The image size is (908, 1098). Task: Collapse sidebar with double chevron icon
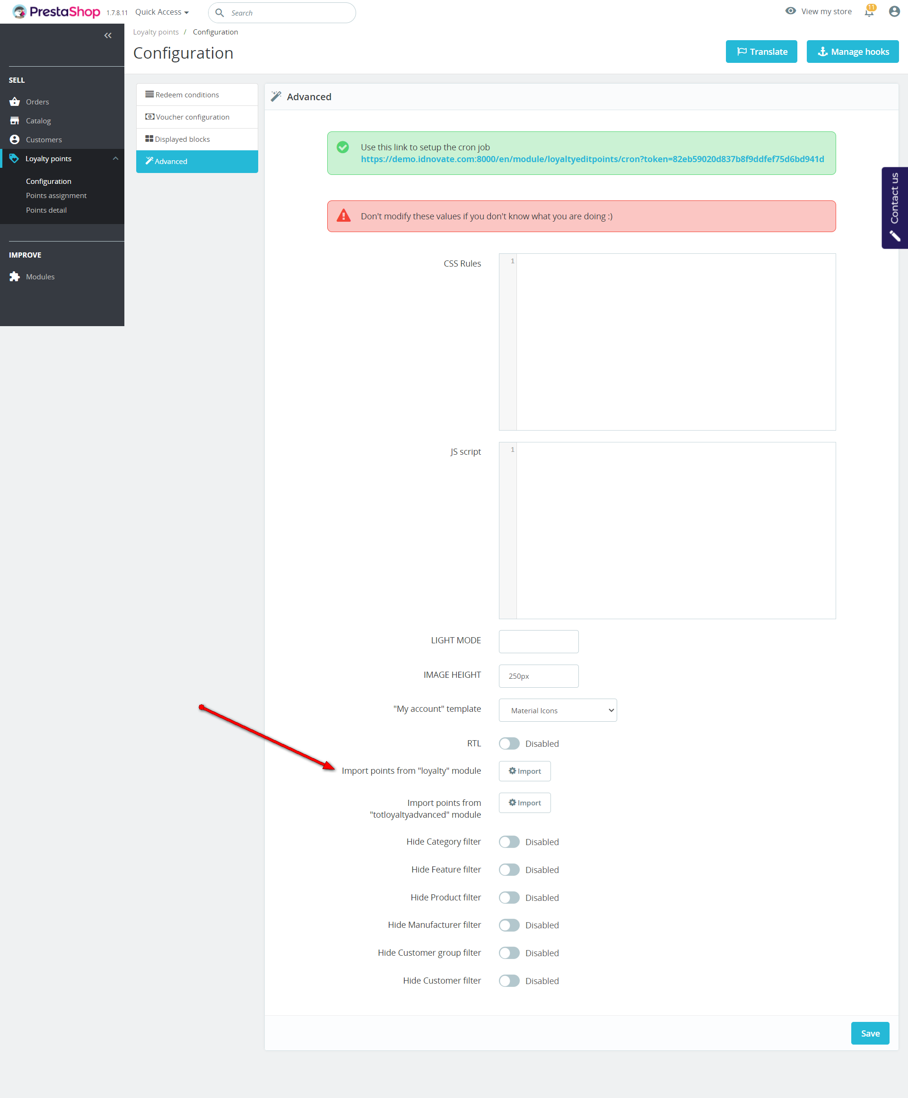[x=108, y=35]
